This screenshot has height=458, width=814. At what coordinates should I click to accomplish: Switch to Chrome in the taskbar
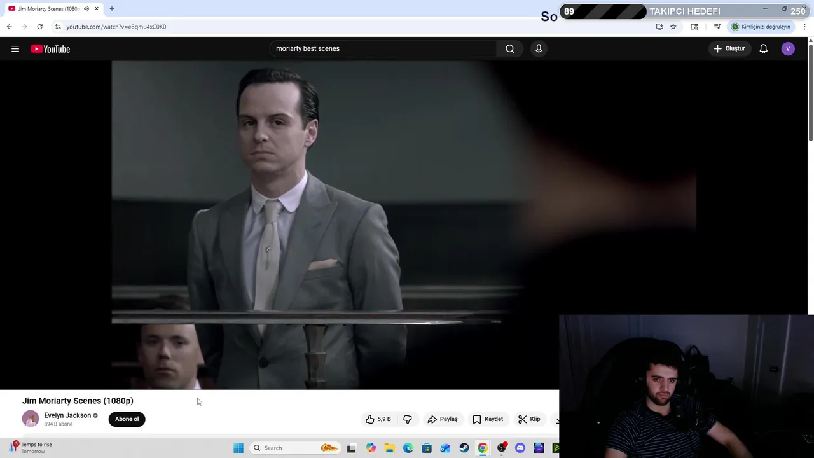(483, 448)
